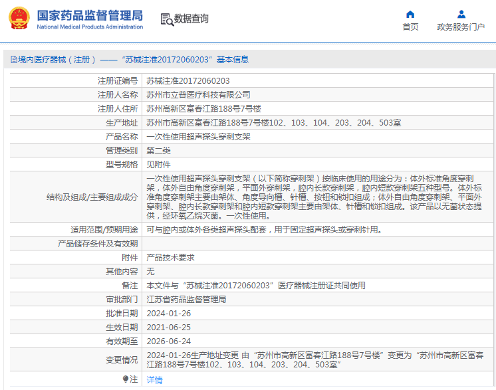Screen dimensions: 496x390
Task: Click the page heading 苏械注准20172060203 基本信息
Action: (186, 59)
